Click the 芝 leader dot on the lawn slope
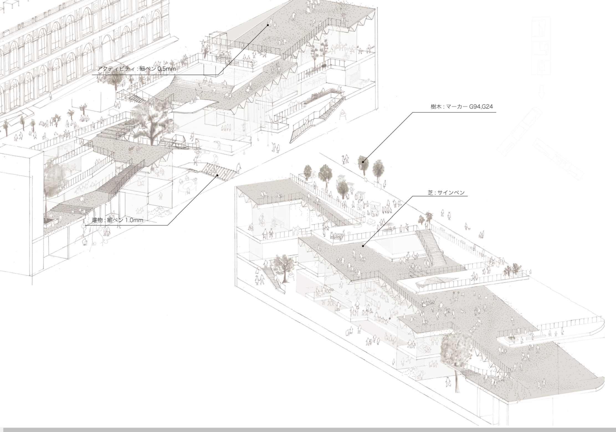The height and width of the screenshot is (432, 616). [363, 246]
